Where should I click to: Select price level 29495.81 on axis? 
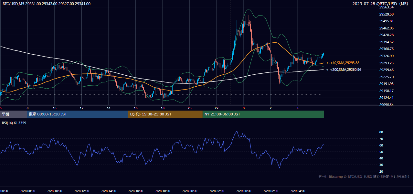pyautogui.click(x=386, y=21)
